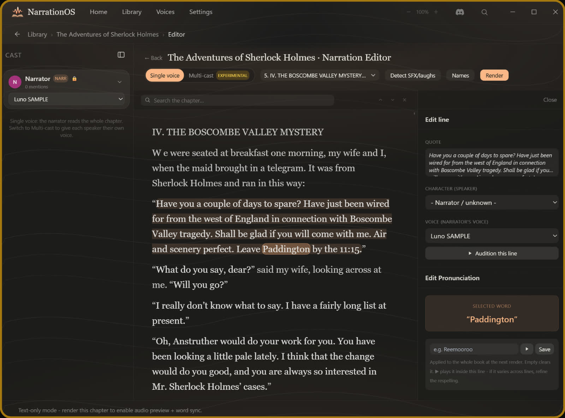Switch to Multi-cast experimental mode
The image size is (565, 418).
(x=219, y=75)
